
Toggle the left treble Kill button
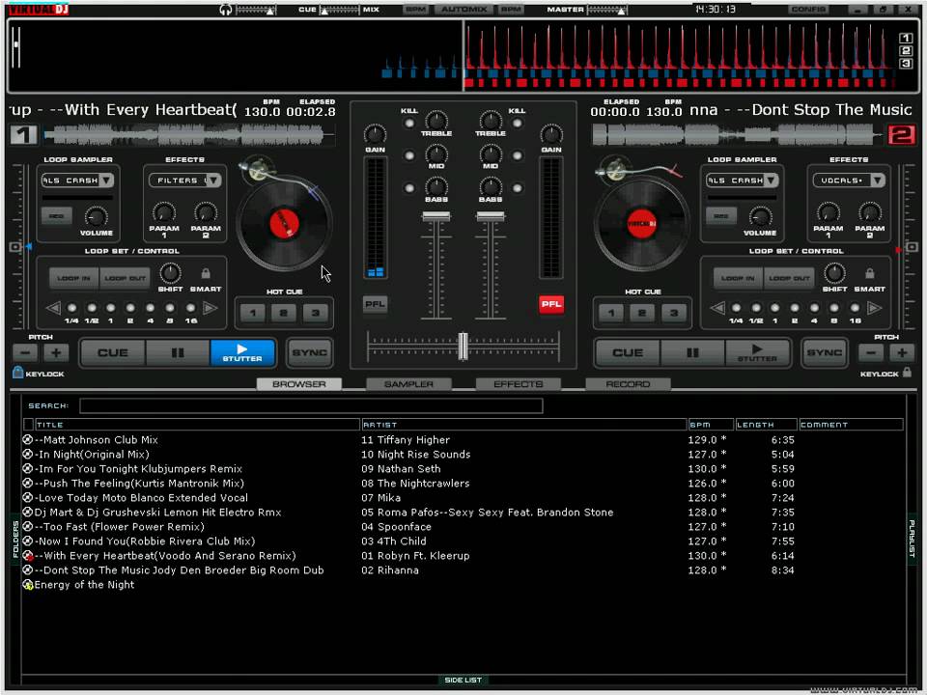pos(409,125)
